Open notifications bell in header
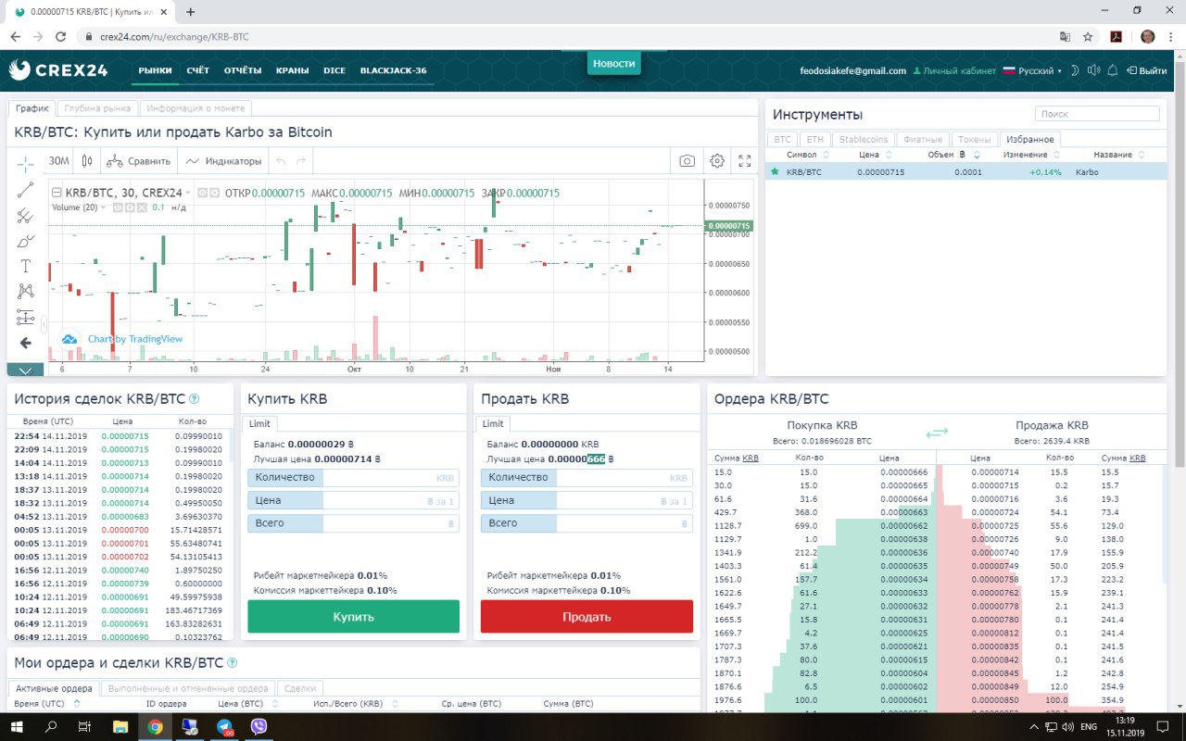This screenshot has width=1186, height=741. click(x=1112, y=70)
